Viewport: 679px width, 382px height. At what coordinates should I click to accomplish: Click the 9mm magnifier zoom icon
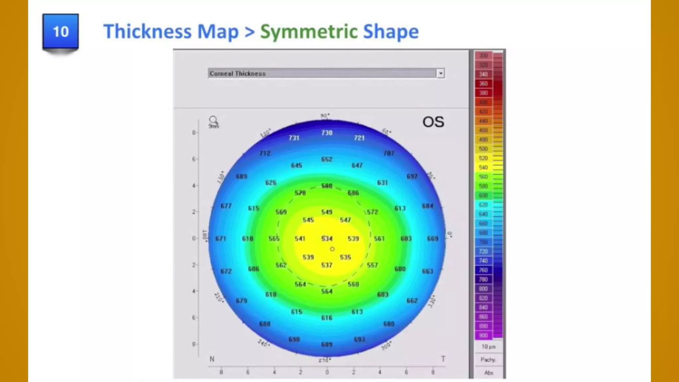pos(213,121)
